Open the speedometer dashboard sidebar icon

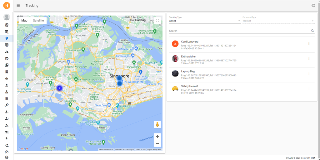pos(7,152)
